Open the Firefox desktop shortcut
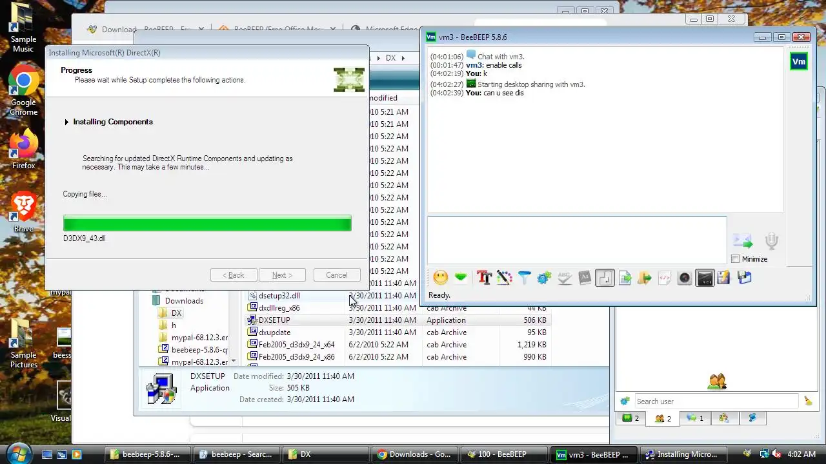The height and width of the screenshot is (464, 826). tap(23, 150)
